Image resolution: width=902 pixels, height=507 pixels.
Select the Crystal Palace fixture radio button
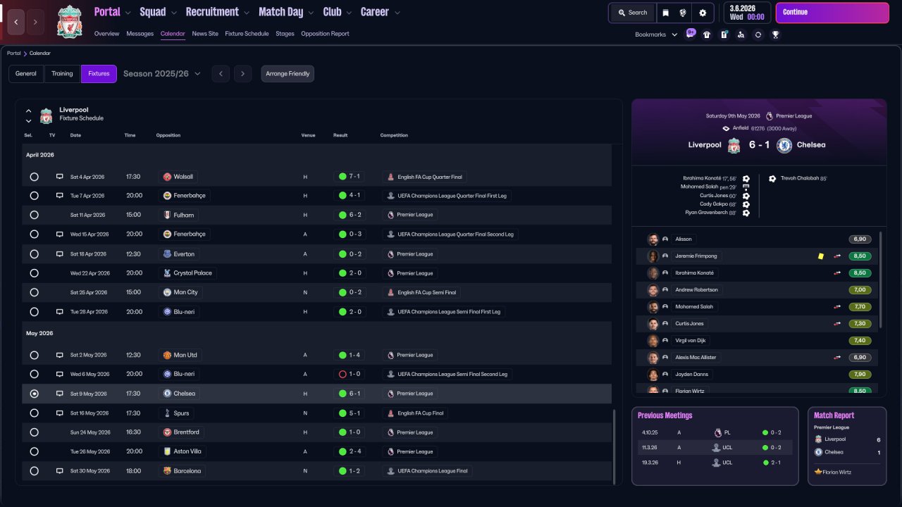(35, 273)
